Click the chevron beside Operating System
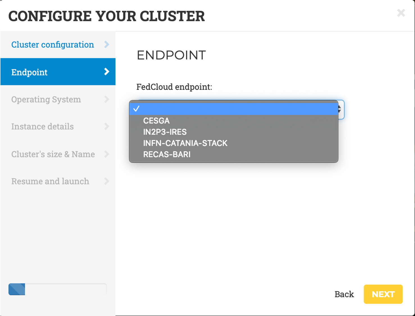The width and height of the screenshot is (415, 316). [x=107, y=99]
